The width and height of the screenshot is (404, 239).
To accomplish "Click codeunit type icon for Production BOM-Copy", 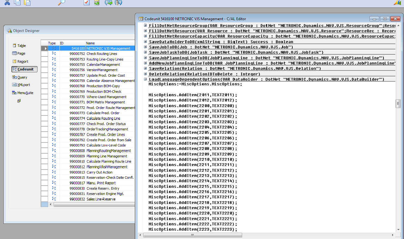I will (54, 86).
